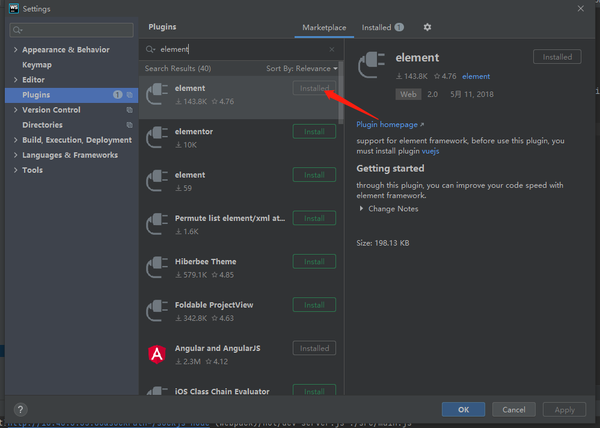Expand the Editor settings node

[x=16, y=79]
